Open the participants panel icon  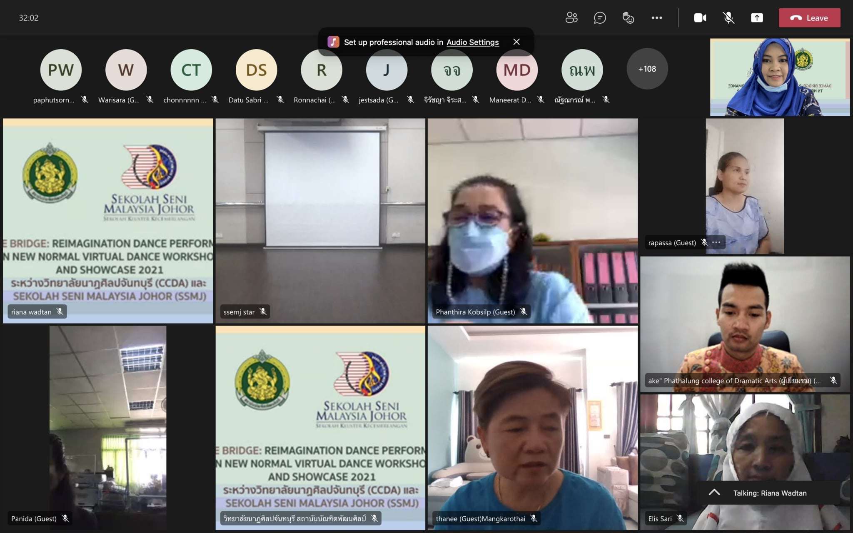[571, 18]
